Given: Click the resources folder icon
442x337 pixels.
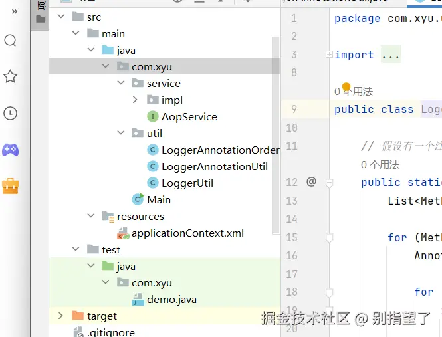Looking at the screenshot, I should (x=108, y=217).
